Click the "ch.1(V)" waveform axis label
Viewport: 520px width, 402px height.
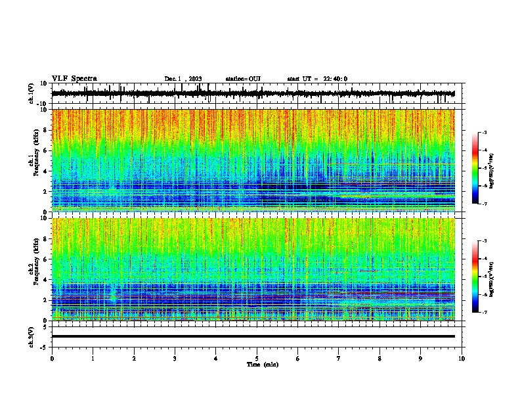coord(32,93)
